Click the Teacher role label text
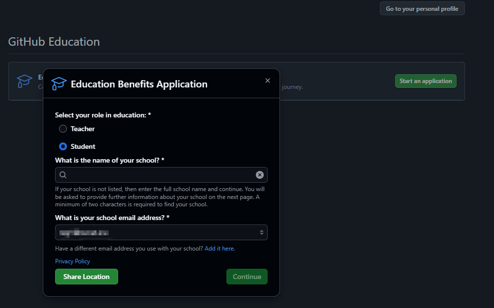 coord(83,129)
